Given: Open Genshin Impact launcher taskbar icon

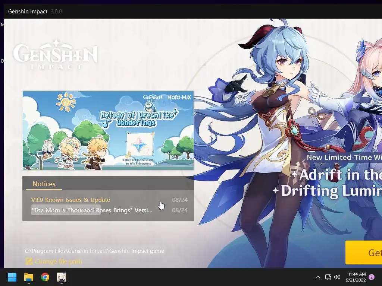Looking at the screenshot, I should [x=62, y=277].
